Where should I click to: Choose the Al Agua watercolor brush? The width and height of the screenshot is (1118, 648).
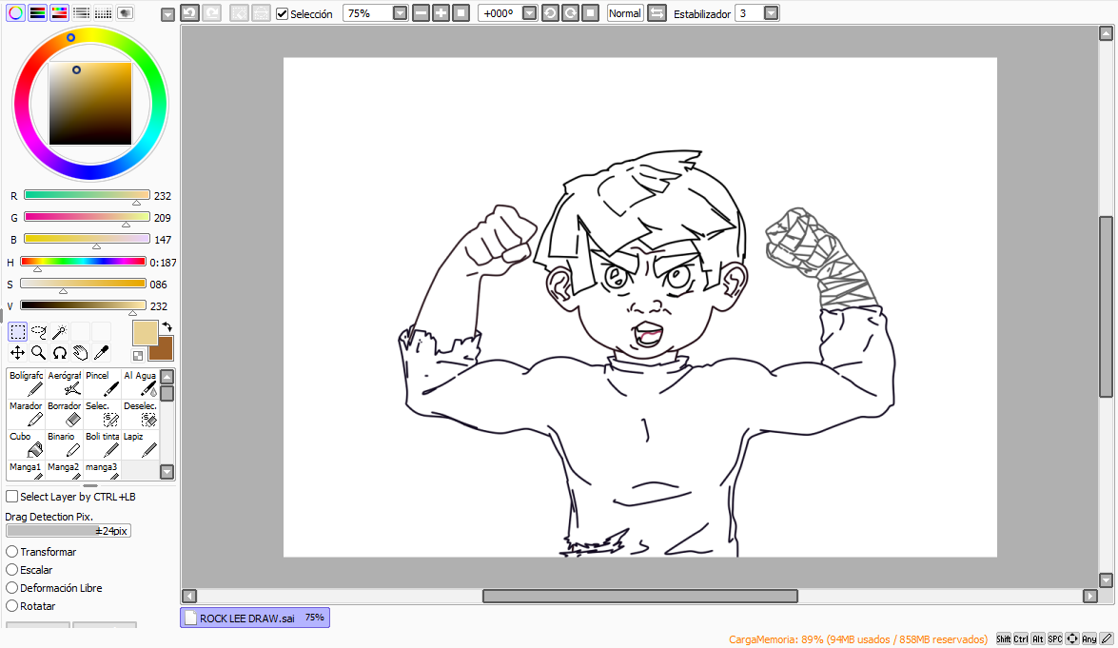pos(140,383)
